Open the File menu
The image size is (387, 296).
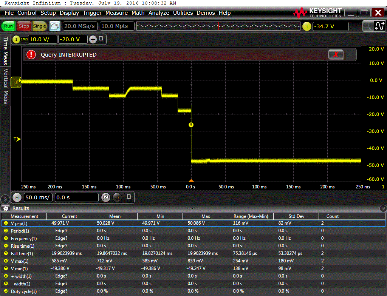(x=9, y=13)
